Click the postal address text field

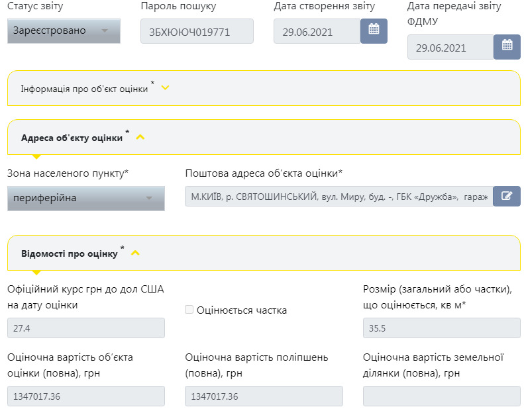pyautogui.click(x=339, y=196)
